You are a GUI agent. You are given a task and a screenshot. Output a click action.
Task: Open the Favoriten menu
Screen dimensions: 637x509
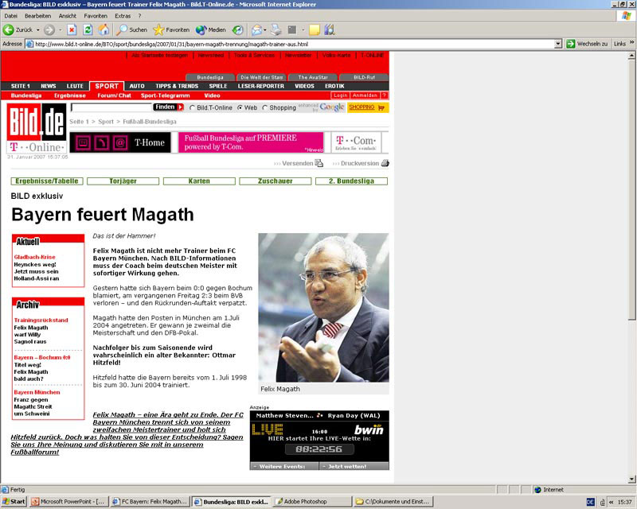[96, 16]
